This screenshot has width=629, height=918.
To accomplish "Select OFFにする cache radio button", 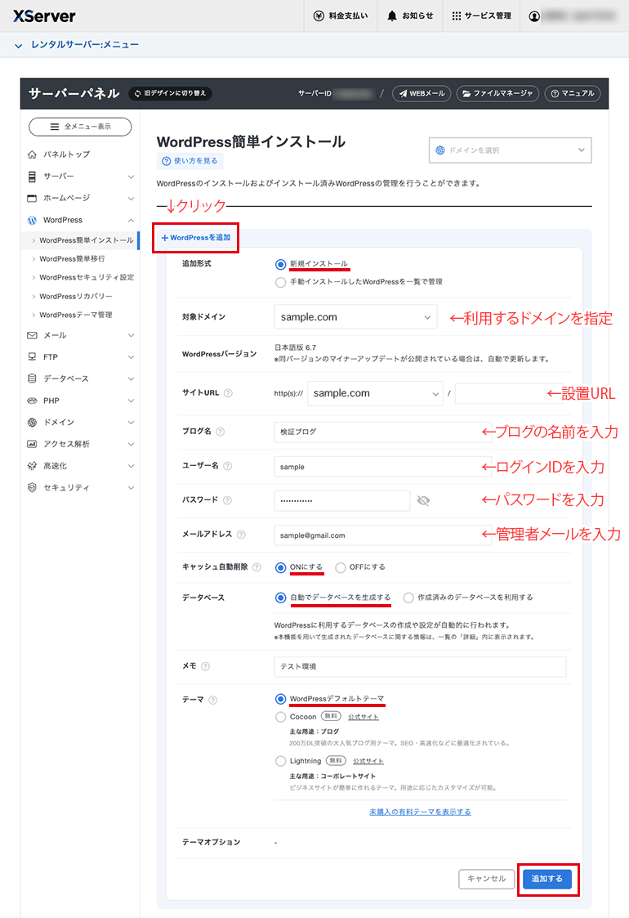I will tap(341, 567).
